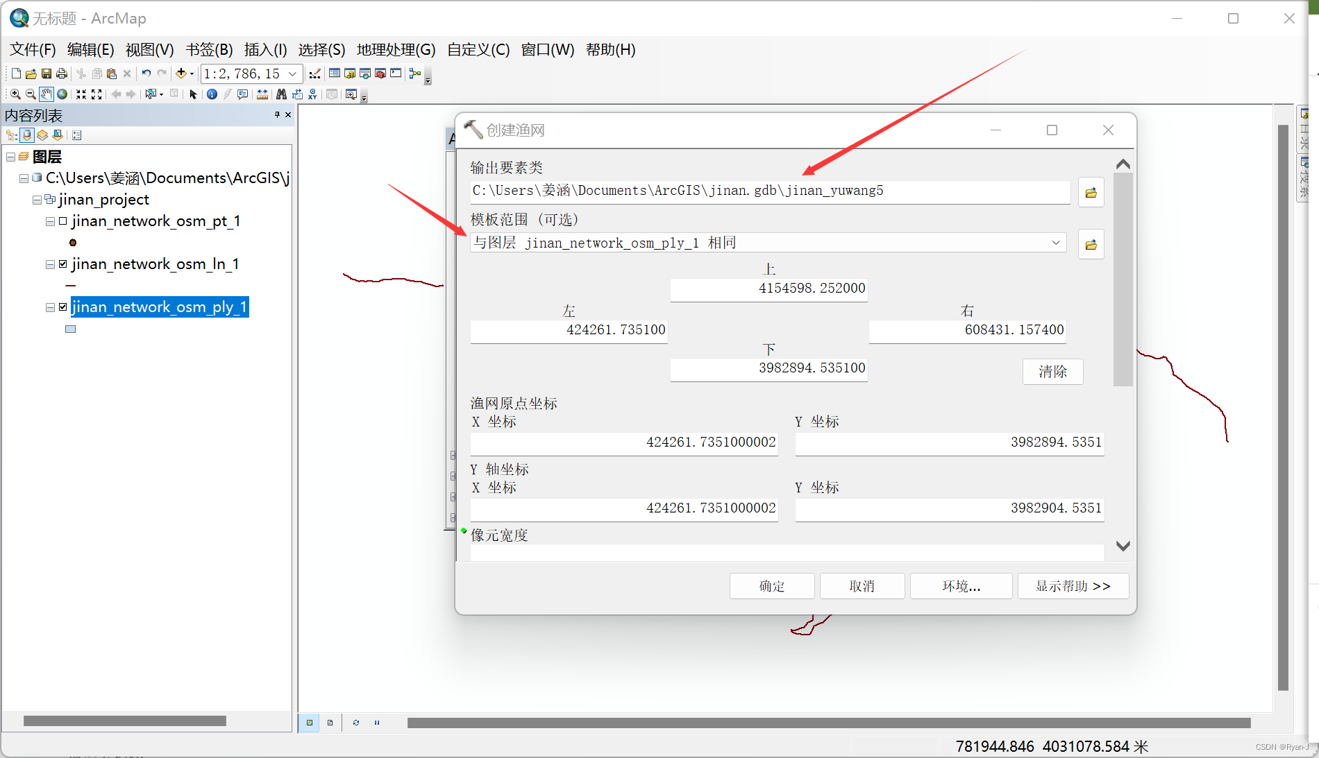Click Fixed Zoom Out arrows

96,94
